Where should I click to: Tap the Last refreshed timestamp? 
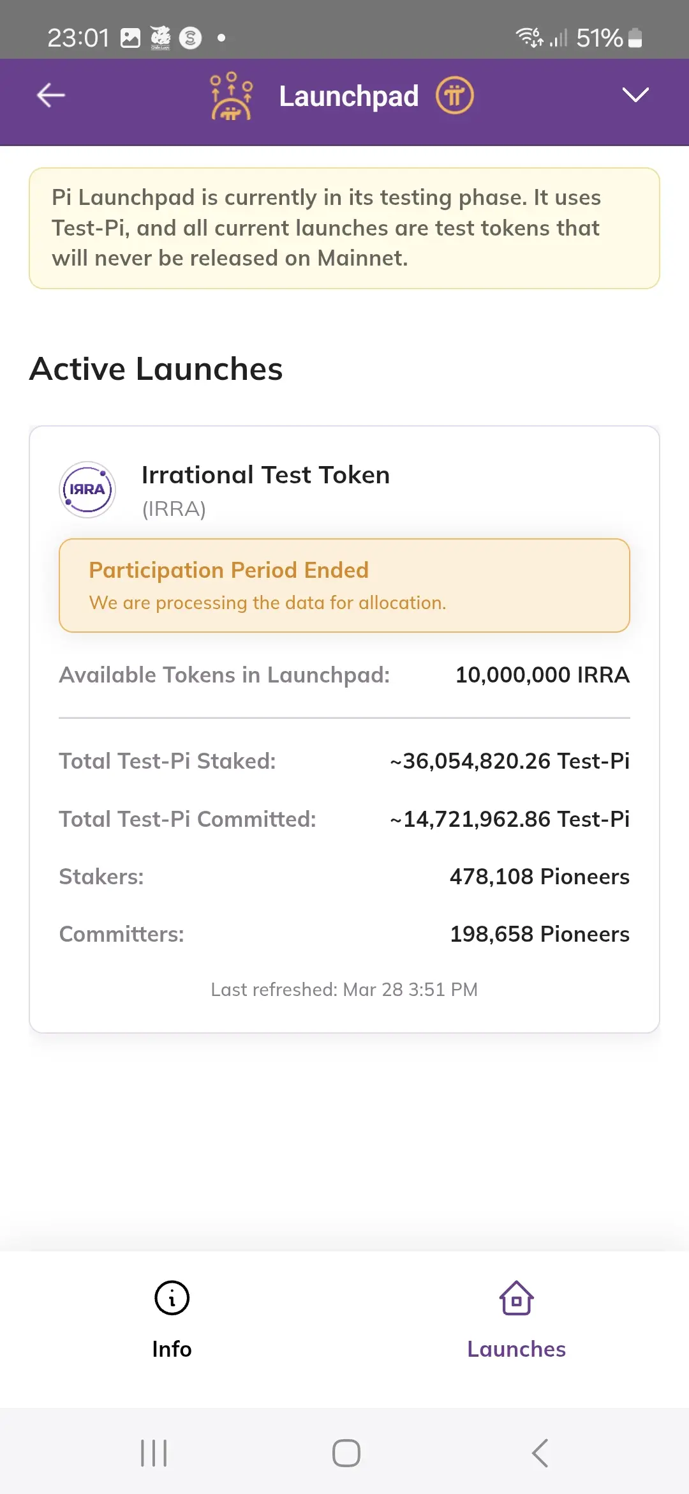[x=344, y=990]
